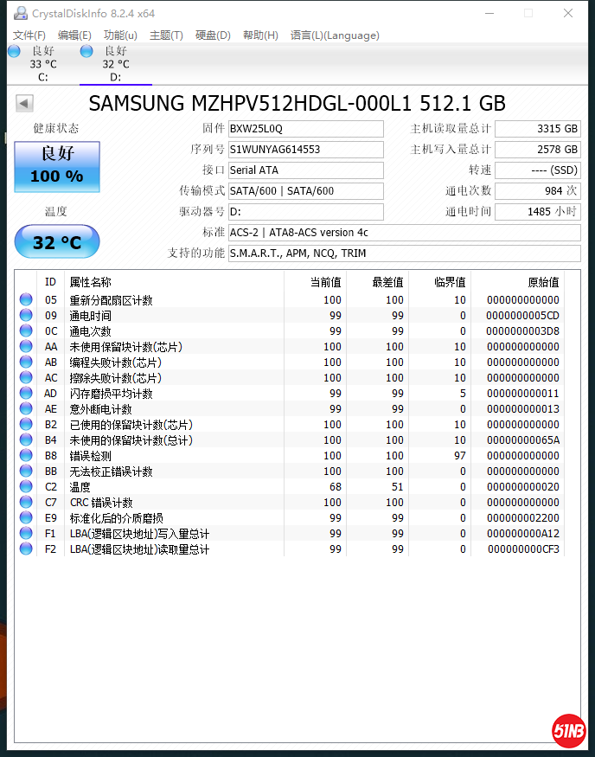
Task: Click the status orb for temperature row C2
Action: 26,487
